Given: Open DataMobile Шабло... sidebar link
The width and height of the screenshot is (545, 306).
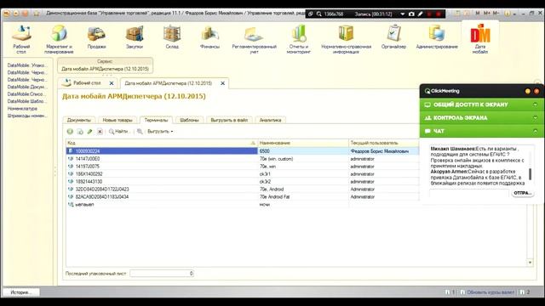Looking at the screenshot, I should click(26, 101).
